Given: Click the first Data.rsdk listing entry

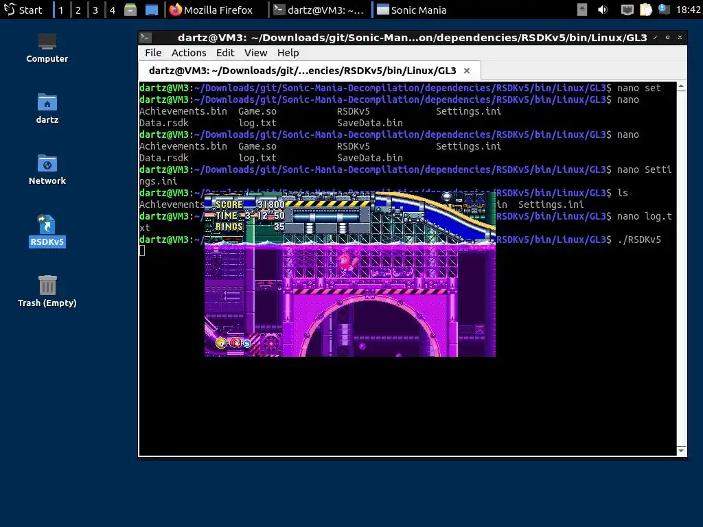Looking at the screenshot, I should click(164, 123).
